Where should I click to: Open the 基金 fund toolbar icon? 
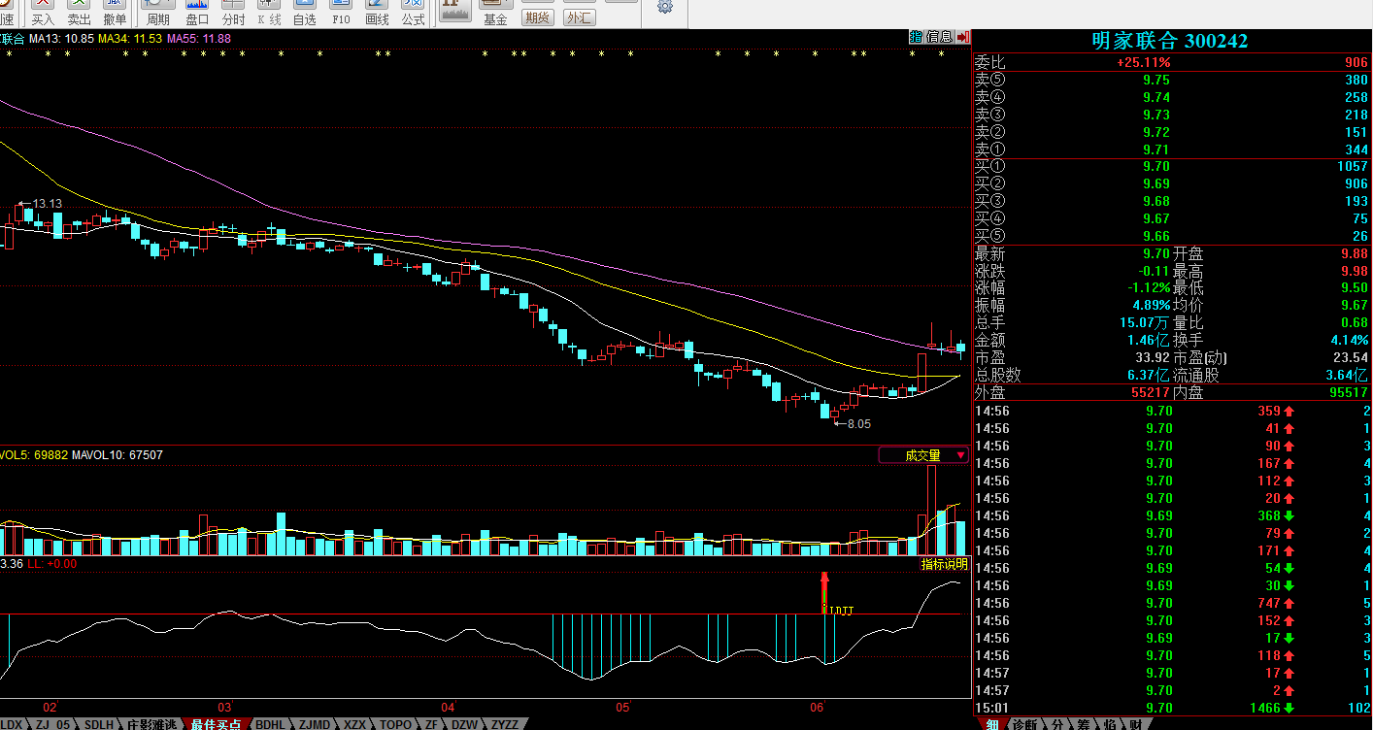click(495, 13)
